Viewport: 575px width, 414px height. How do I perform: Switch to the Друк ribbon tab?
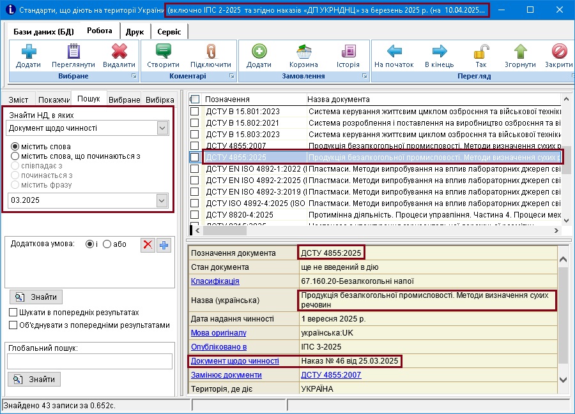135,31
